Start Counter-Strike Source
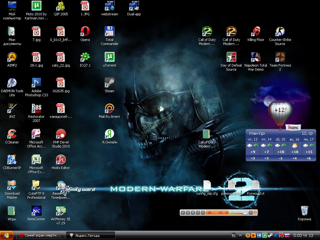Screen dimensions: 320x240 click(x=280, y=31)
